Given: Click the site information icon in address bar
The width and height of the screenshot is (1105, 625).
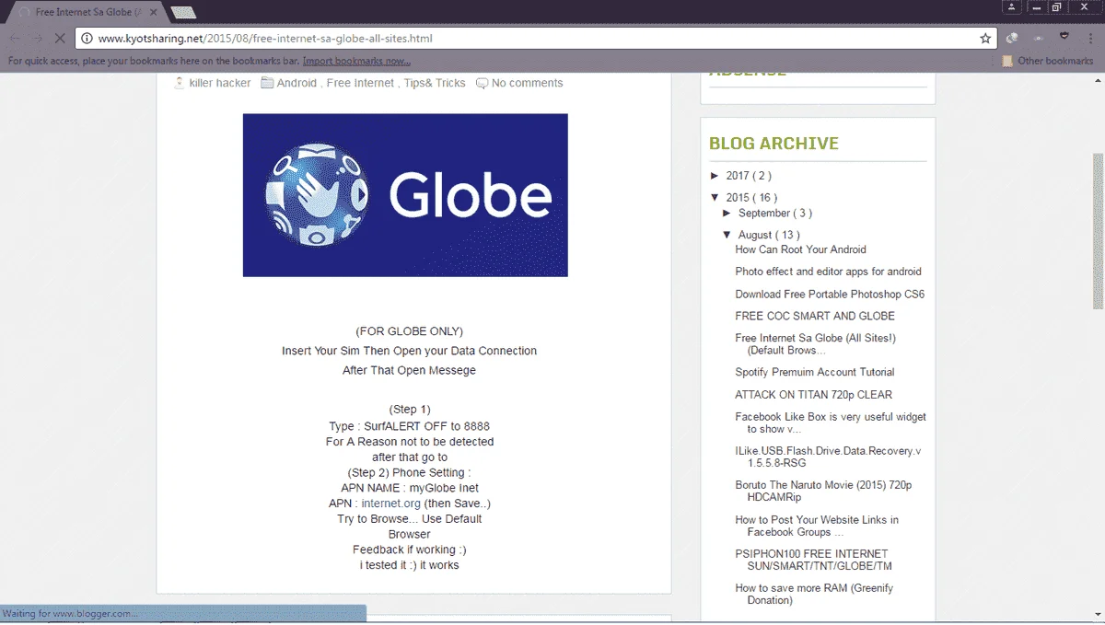Looking at the screenshot, I should [x=87, y=39].
